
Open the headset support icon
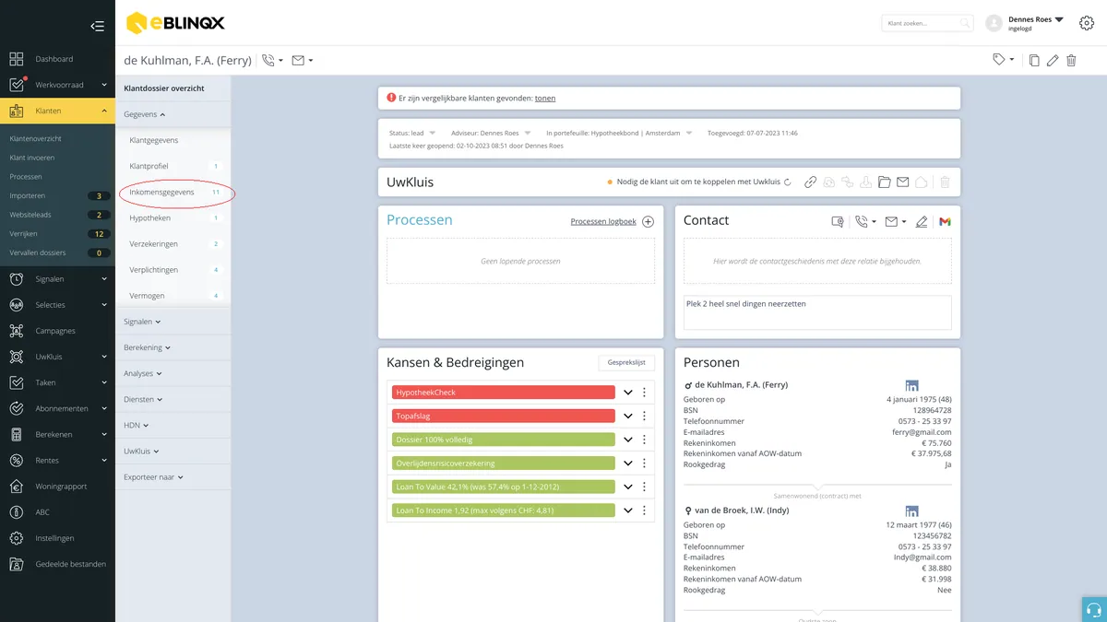click(x=1094, y=609)
